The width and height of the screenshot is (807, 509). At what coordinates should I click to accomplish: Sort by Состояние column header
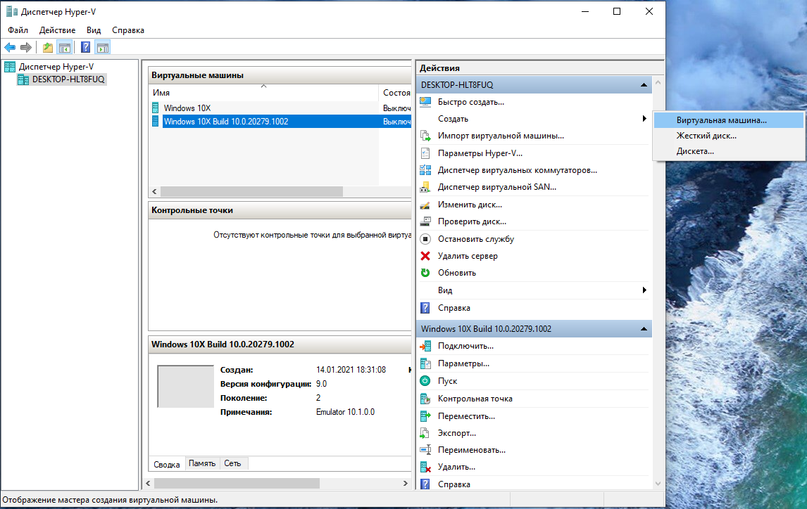(x=395, y=93)
